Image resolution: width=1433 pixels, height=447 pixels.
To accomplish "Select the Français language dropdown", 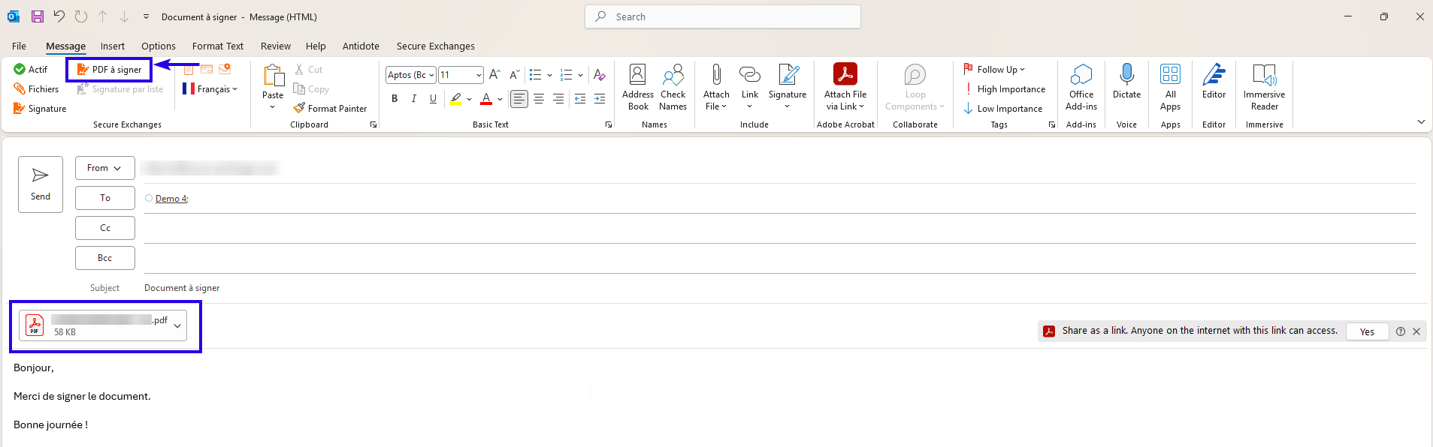I will point(210,89).
